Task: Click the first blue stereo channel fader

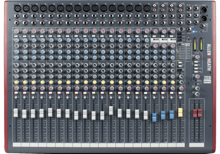Action: [154, 117]
